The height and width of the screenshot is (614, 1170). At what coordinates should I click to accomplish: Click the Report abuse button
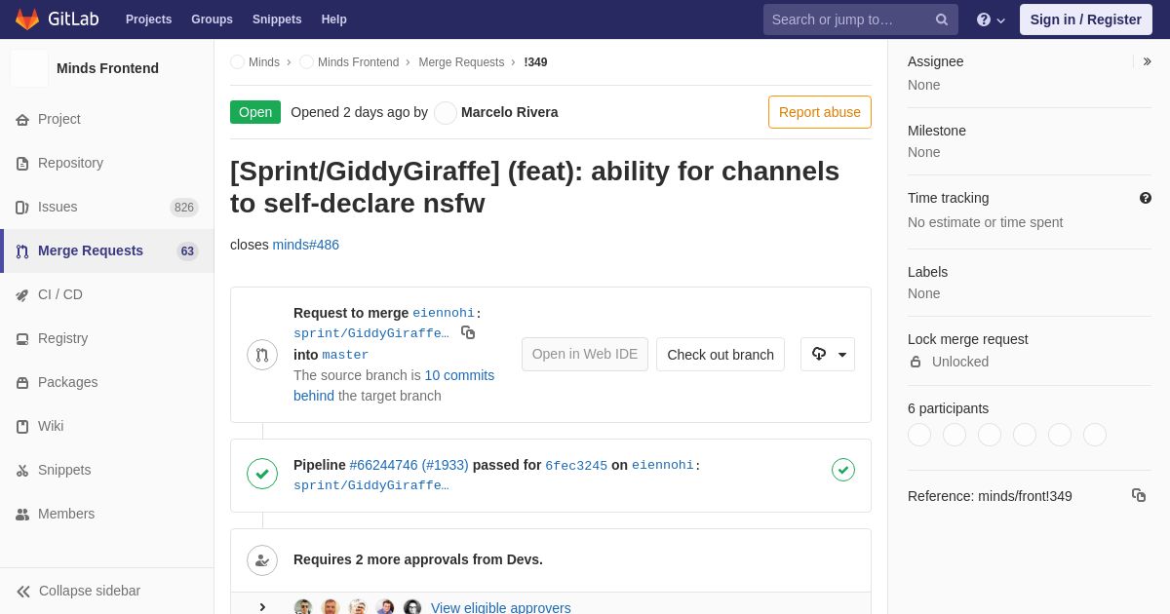tap(820, 112)
